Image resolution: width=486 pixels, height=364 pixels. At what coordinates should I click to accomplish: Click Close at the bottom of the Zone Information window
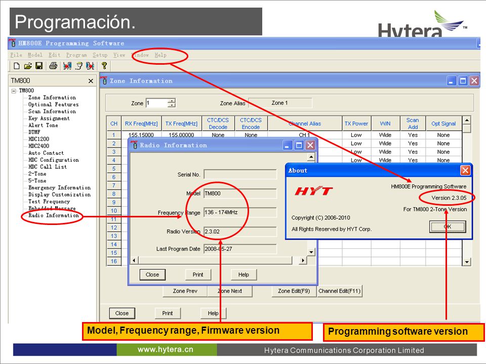pyautogui.click(x=122, y=313)
